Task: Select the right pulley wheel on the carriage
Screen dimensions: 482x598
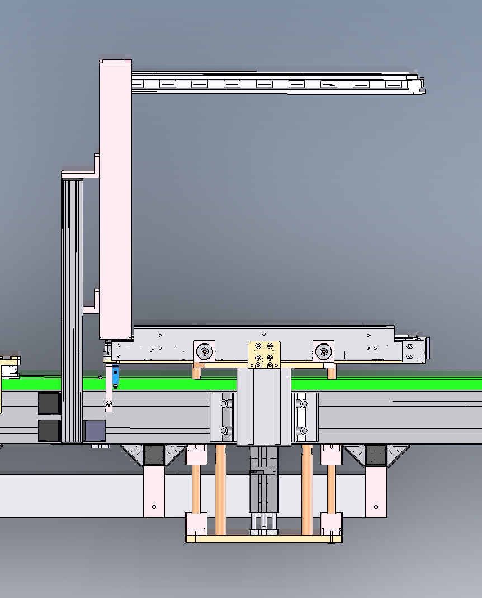Action: pyautogui.click(x=323, y=351)
